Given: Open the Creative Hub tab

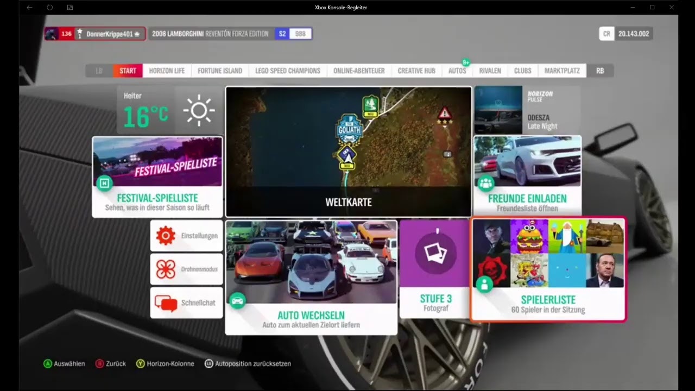Looking at the screenshot, I should tap(416, 71).
